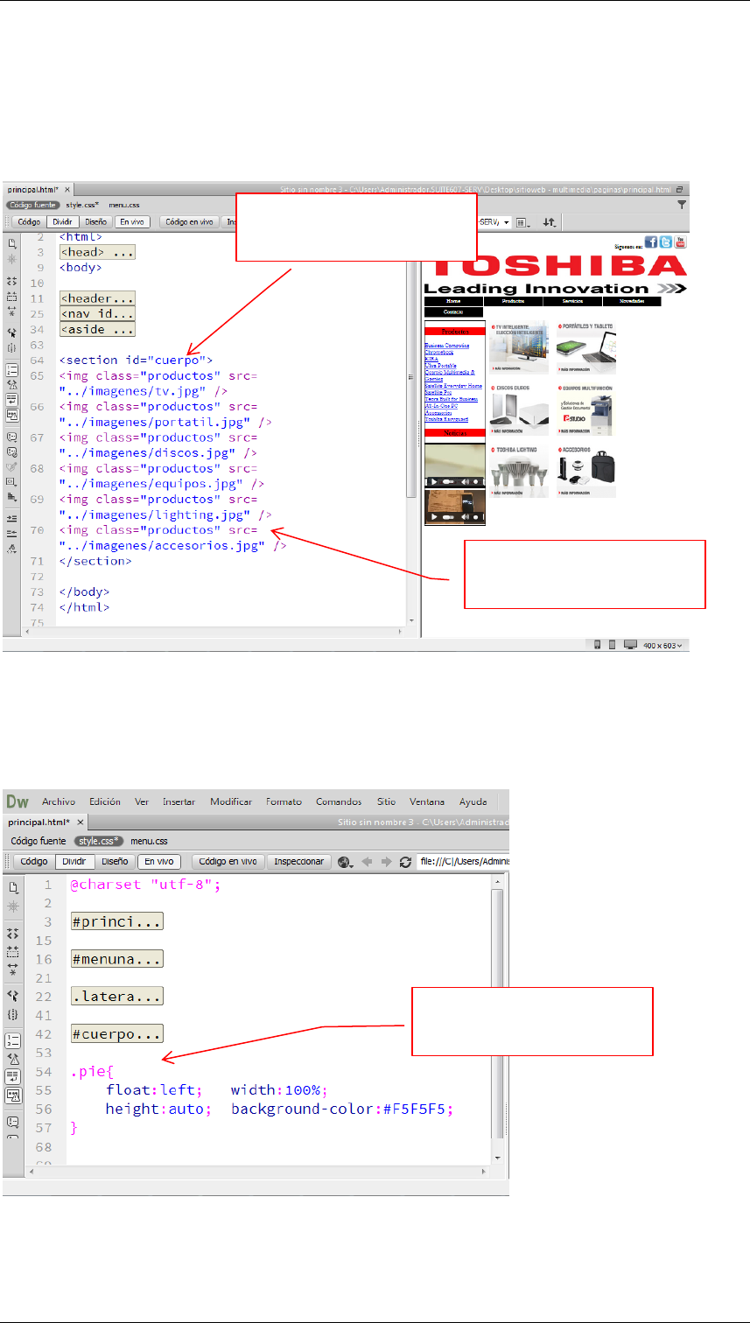This screenshot has width=750, height=1323.
Task: Select tablet size icon in upper status bar
Action: (x=612, y=645)
